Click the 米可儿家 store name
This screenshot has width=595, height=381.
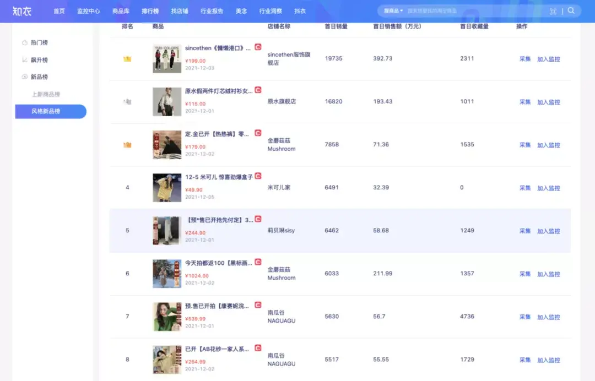279,187
